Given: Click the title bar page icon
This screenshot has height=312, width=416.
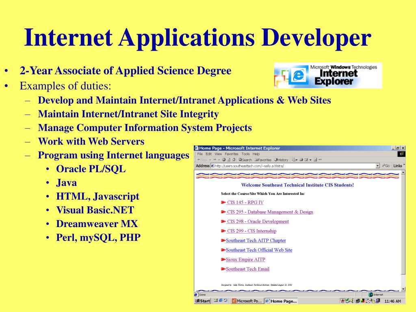Looking at the screenshot, I should point(196,148).
